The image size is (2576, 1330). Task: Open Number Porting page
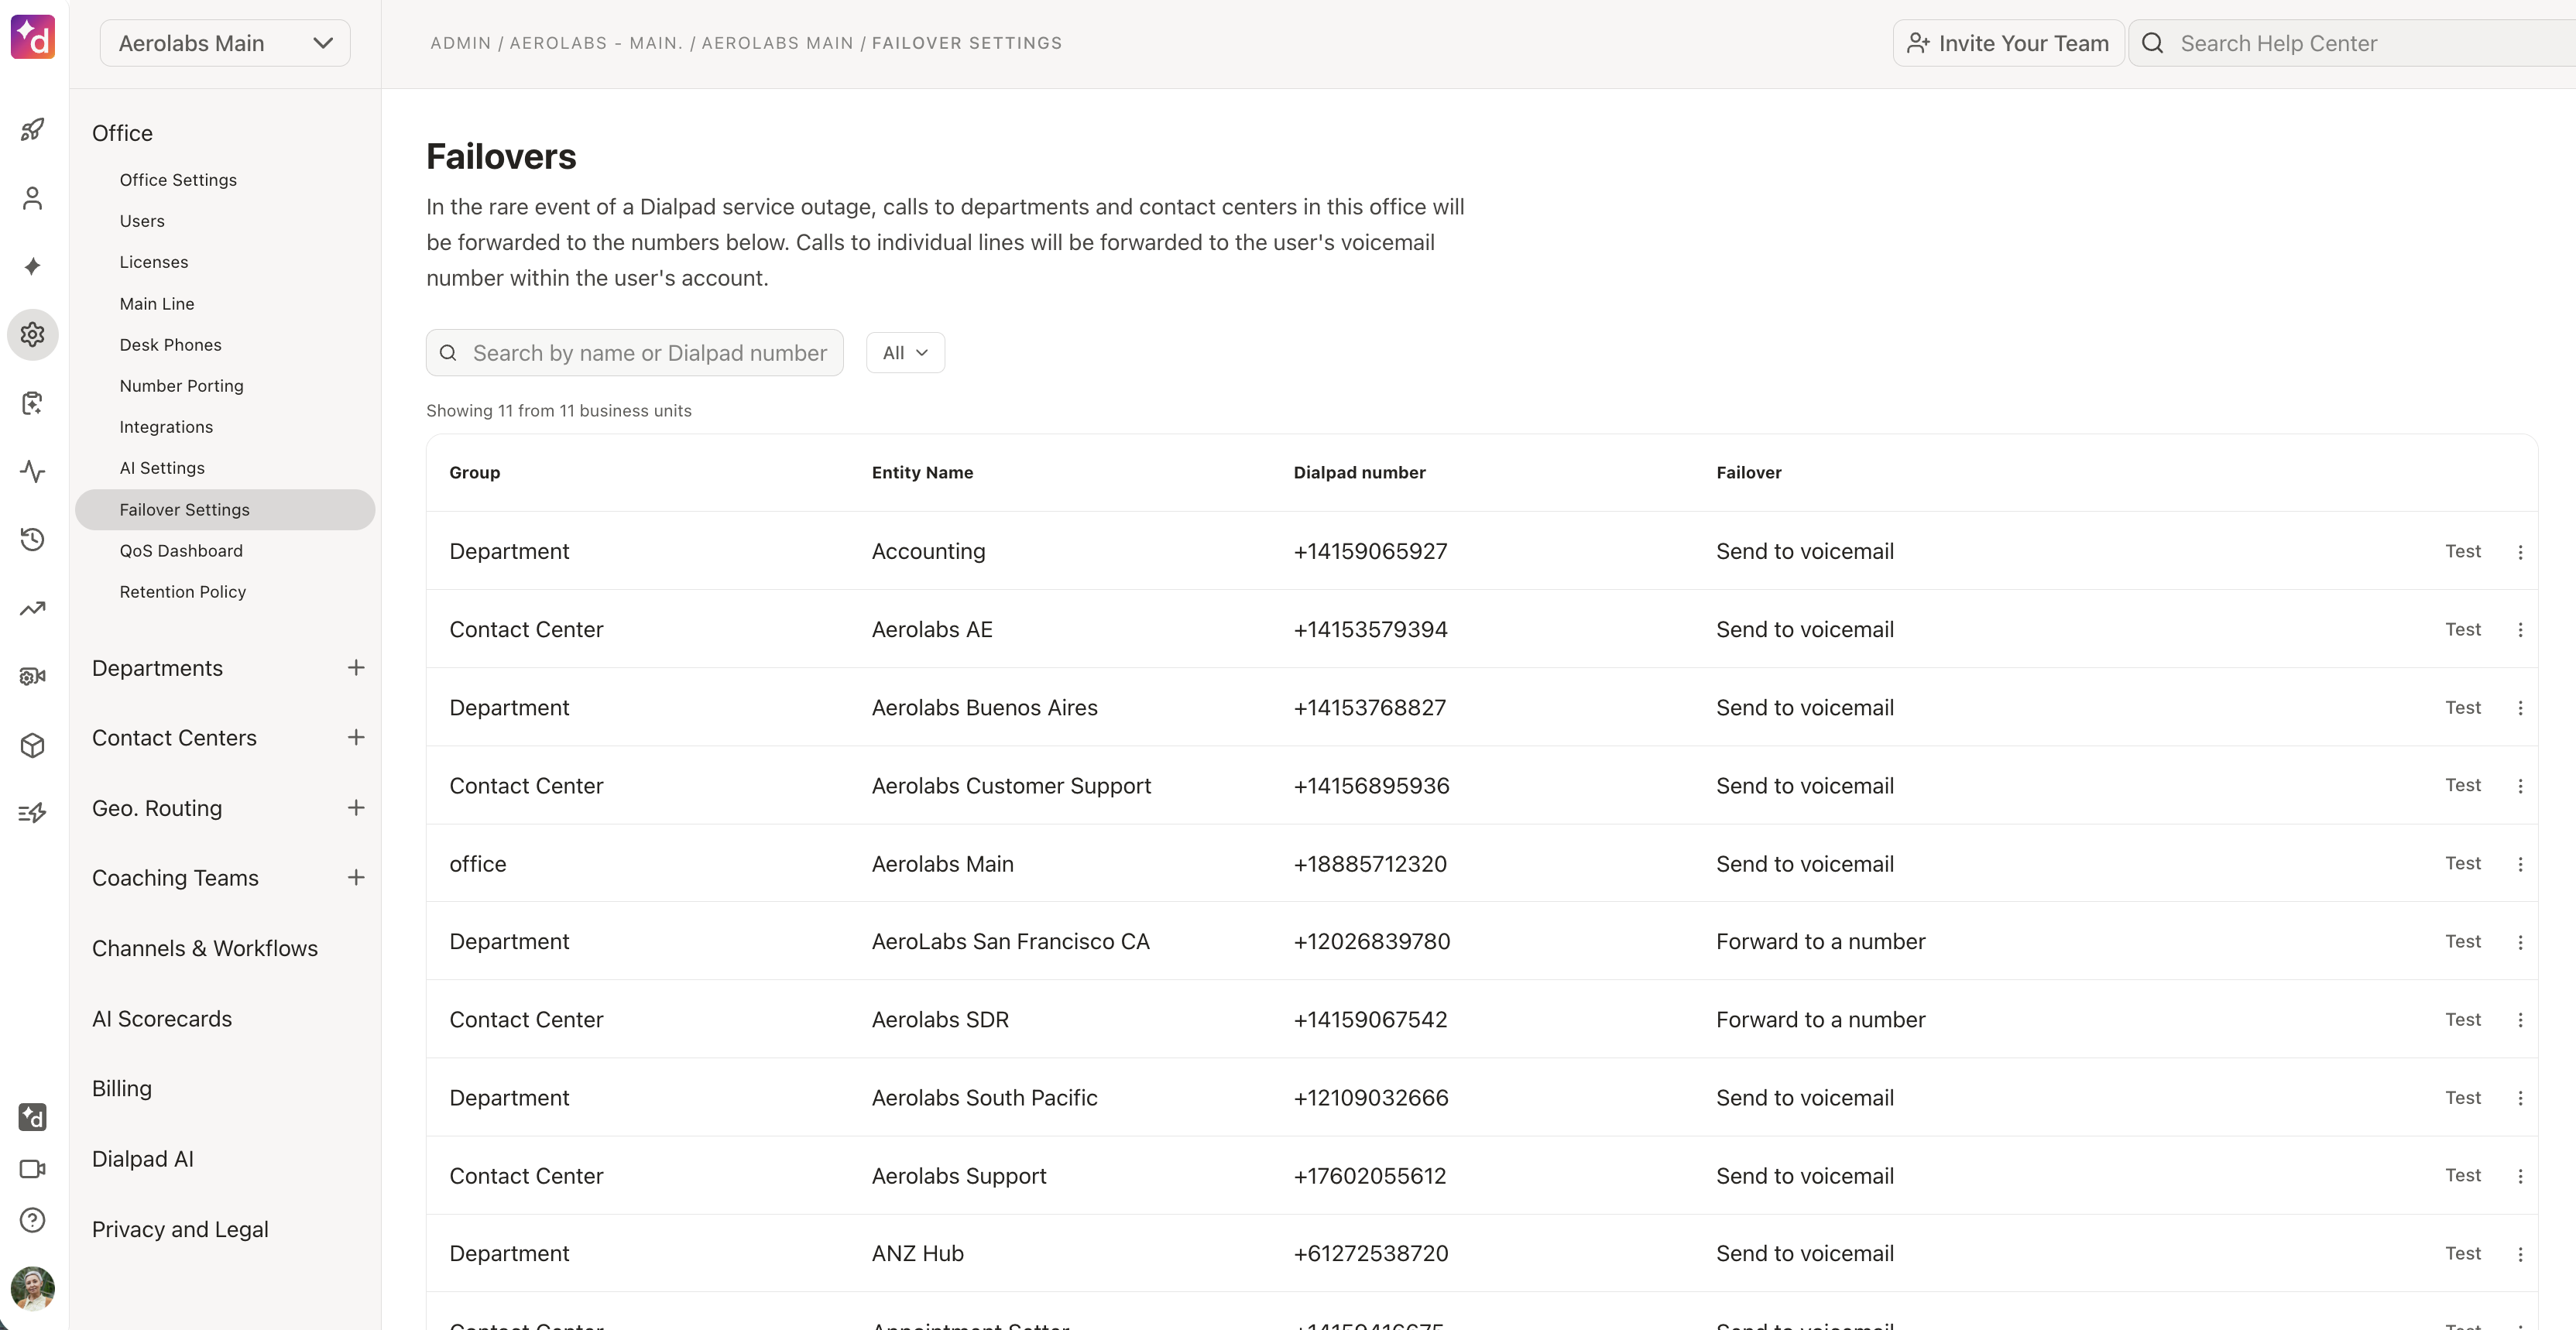tap(182, 386)
